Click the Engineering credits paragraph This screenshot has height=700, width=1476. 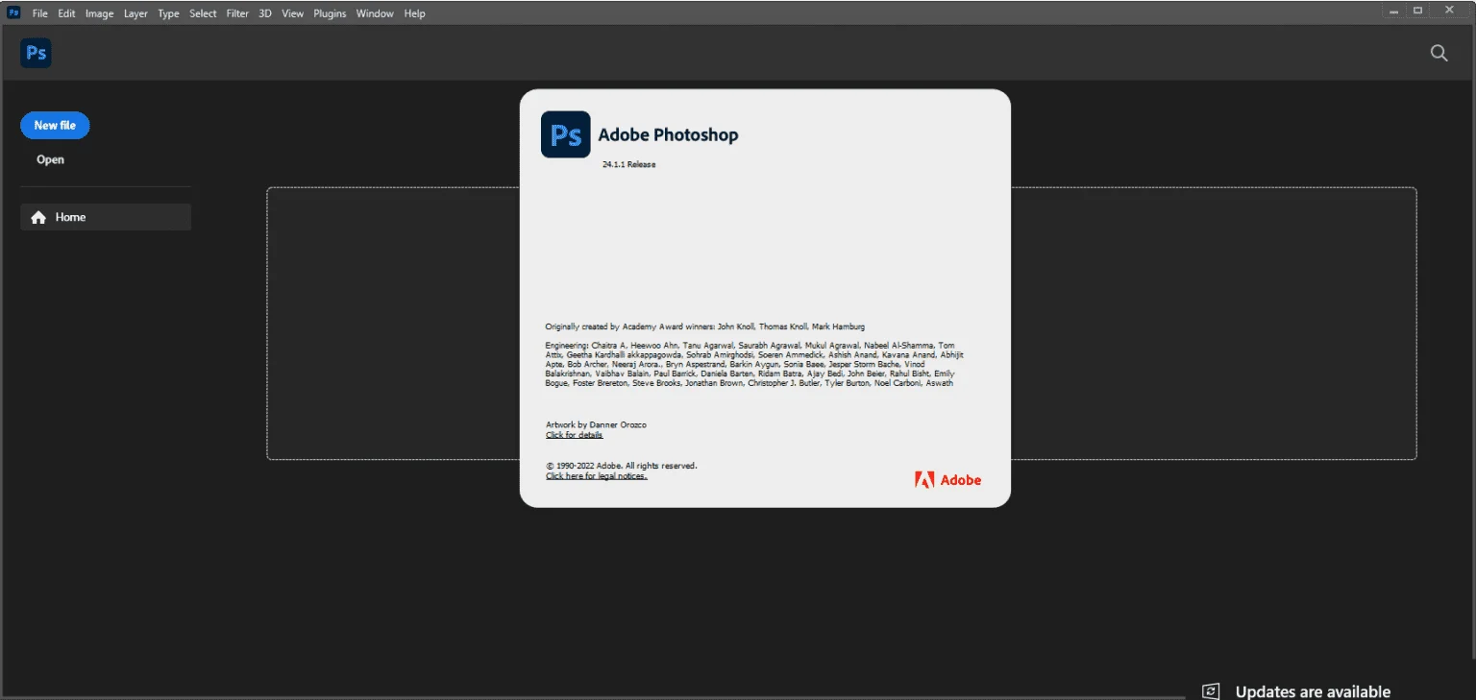coord(754,364)
